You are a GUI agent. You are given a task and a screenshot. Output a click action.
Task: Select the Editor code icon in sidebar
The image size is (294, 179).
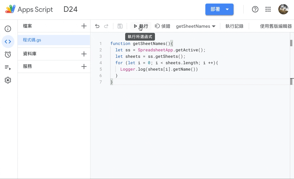[x=8, y=42]
